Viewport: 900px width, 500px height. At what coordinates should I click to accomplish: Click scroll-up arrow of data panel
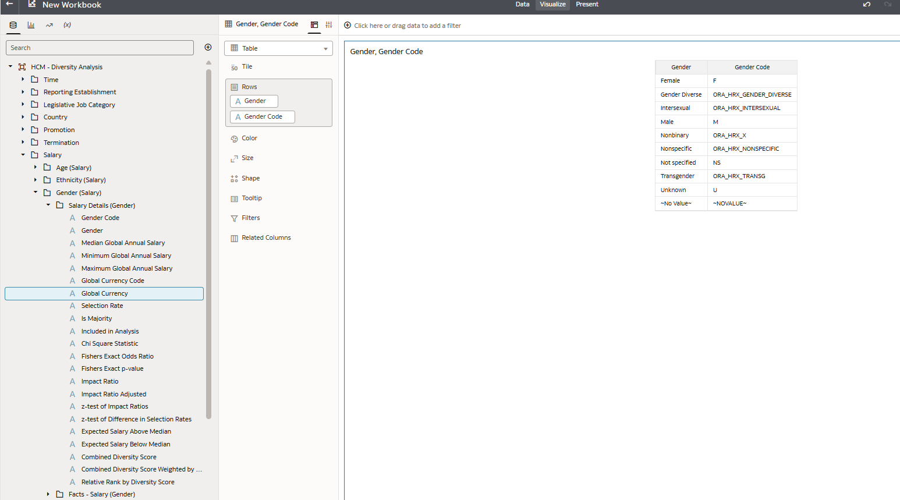click(208, 62)
